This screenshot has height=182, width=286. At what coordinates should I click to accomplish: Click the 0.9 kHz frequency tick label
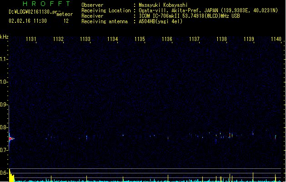[x=4, y=105]
